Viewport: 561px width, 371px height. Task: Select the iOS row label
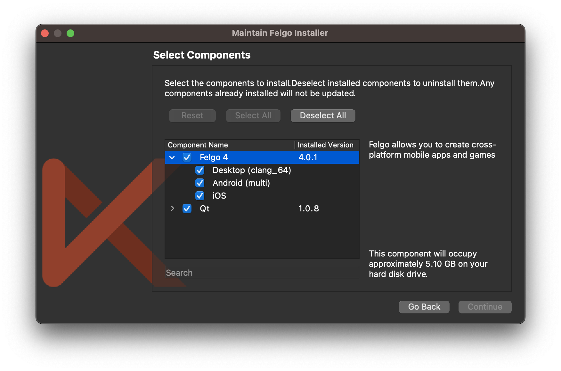click(x=219, y=196)
